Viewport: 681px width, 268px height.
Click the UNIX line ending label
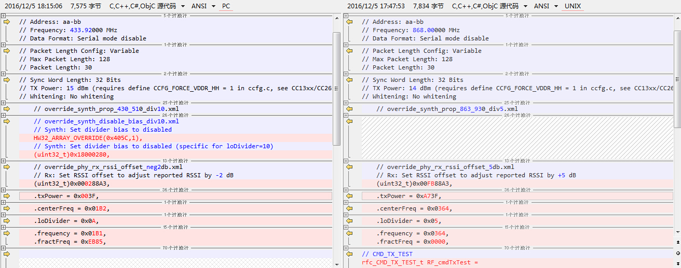[573, 6]
